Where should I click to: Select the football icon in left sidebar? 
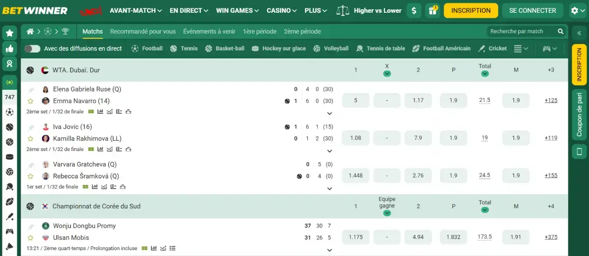tap(9, 112)
